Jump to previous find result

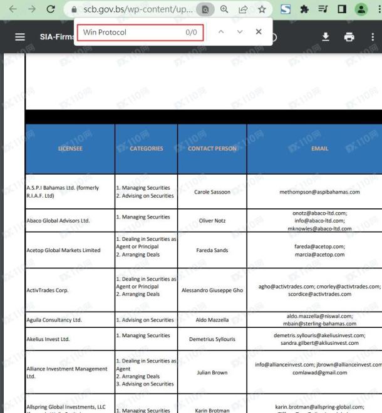[221, 32]
